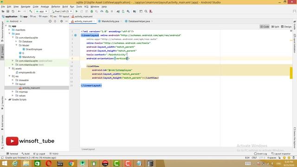297x167 pixels.
Task: Expand the Database package
Action: (16, 41)
